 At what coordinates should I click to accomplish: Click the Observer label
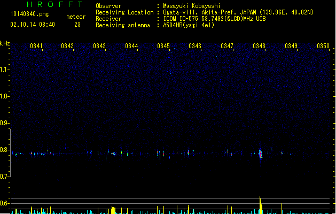(x=108, y=6)
